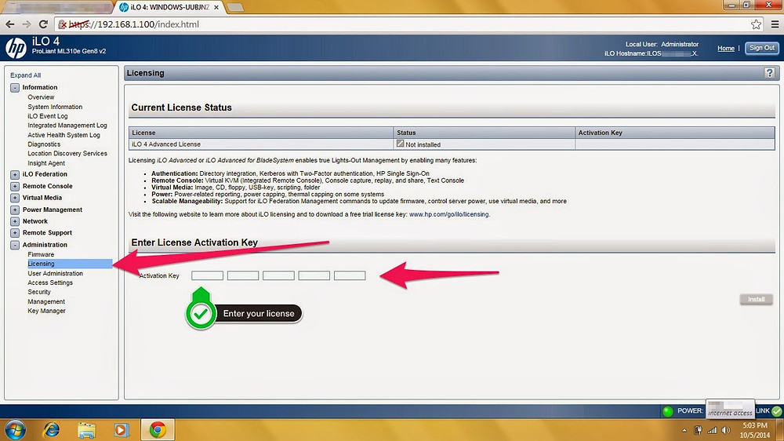Click the network signal tray icon

[712, 430]
